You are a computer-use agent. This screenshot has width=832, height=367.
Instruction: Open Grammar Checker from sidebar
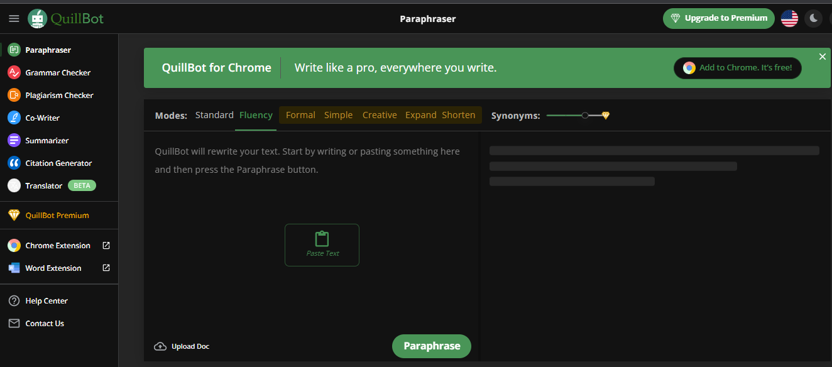pos(58,72)
